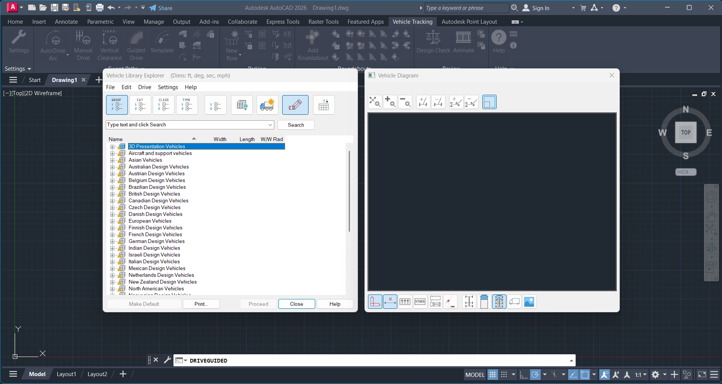Zoom in on the vehicle diagram

pos(390,102)
